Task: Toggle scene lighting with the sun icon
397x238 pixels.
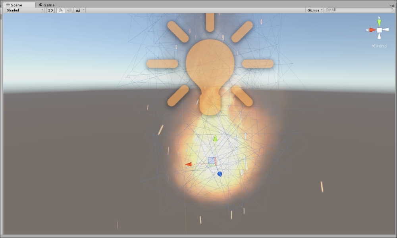Action: 60,10
